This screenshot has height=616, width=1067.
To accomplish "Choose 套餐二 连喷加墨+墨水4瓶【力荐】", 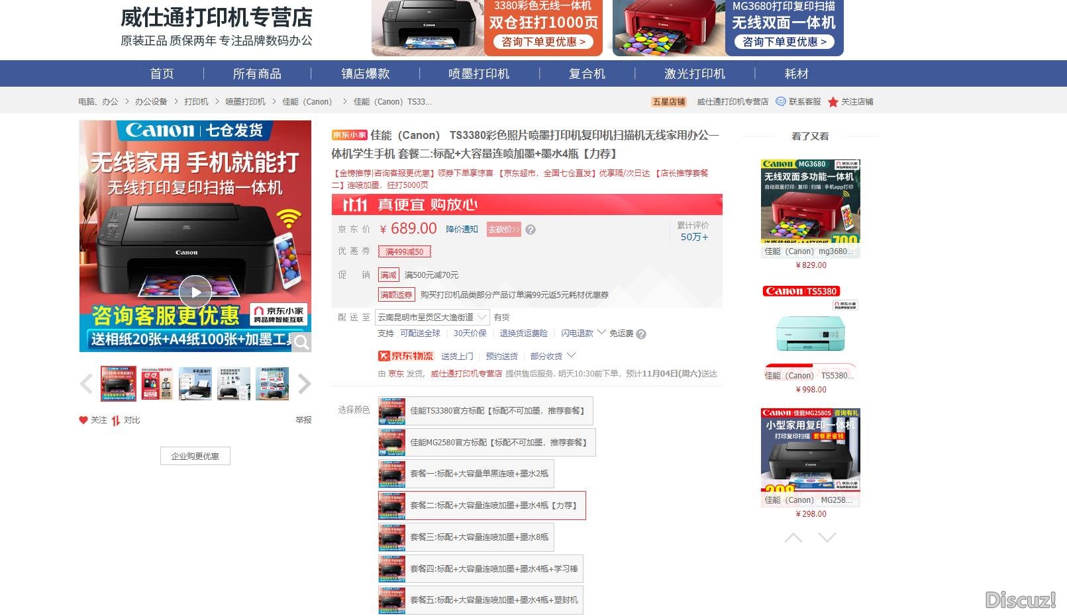I will (x=482, y=506).
